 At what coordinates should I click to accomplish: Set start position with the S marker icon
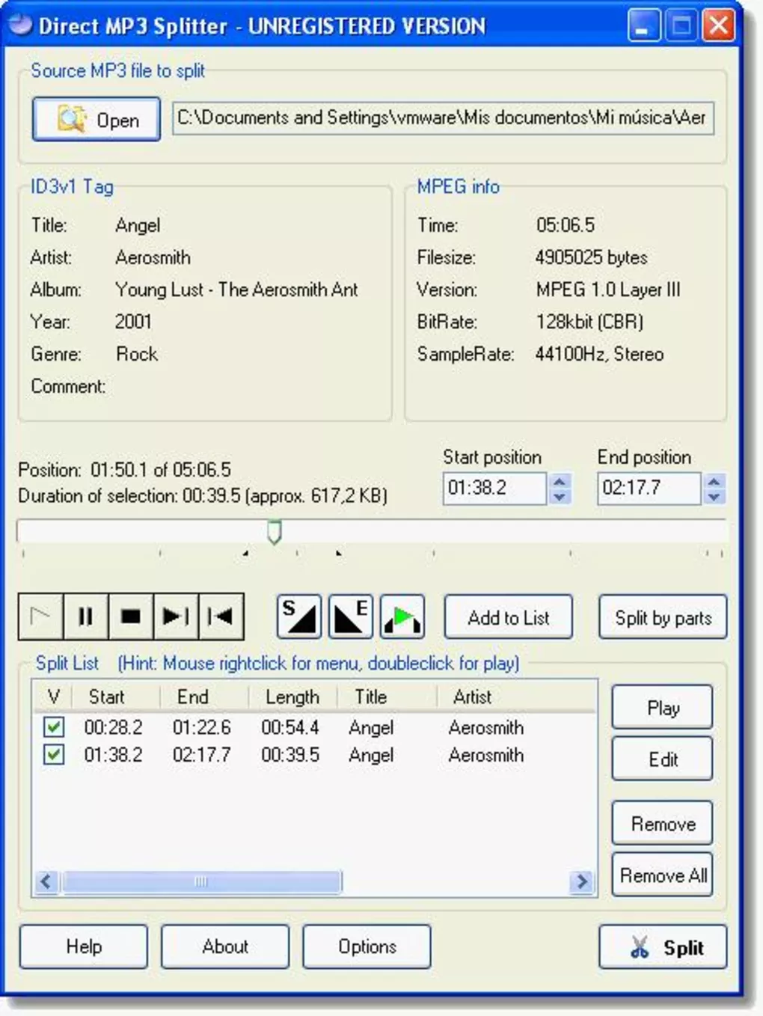click(298, 616)
